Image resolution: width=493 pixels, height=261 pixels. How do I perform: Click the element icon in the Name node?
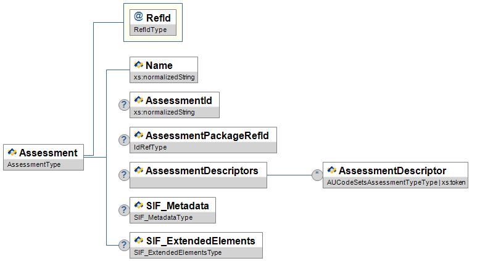tap(138, 65)
